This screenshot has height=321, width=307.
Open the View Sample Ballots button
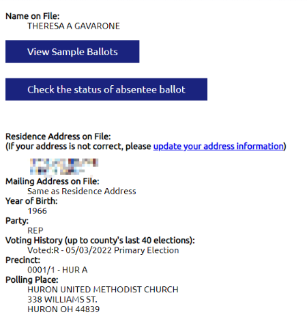point(72,52)
